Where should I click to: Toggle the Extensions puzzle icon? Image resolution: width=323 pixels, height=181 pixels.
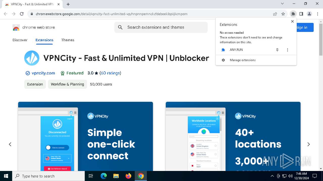point(293,14)
